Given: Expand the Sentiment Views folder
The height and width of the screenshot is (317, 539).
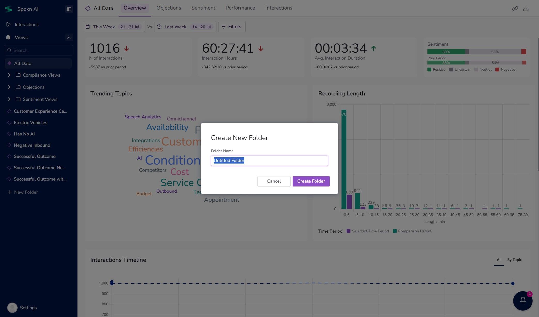Looking at the screenshot, I should click(9, 99).
